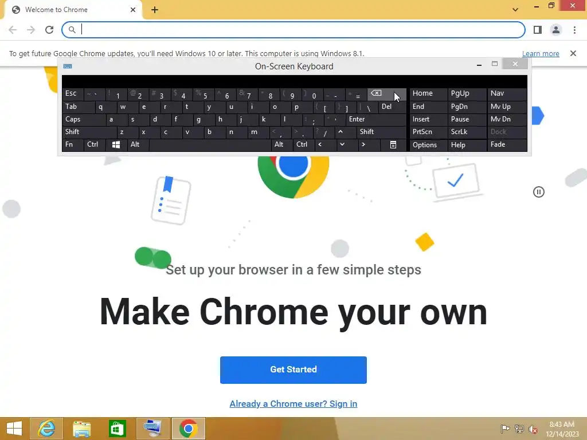Close the Welcome to Chrome tab
Viewport: 587px width, 440px height.
[x=133, y=10]
